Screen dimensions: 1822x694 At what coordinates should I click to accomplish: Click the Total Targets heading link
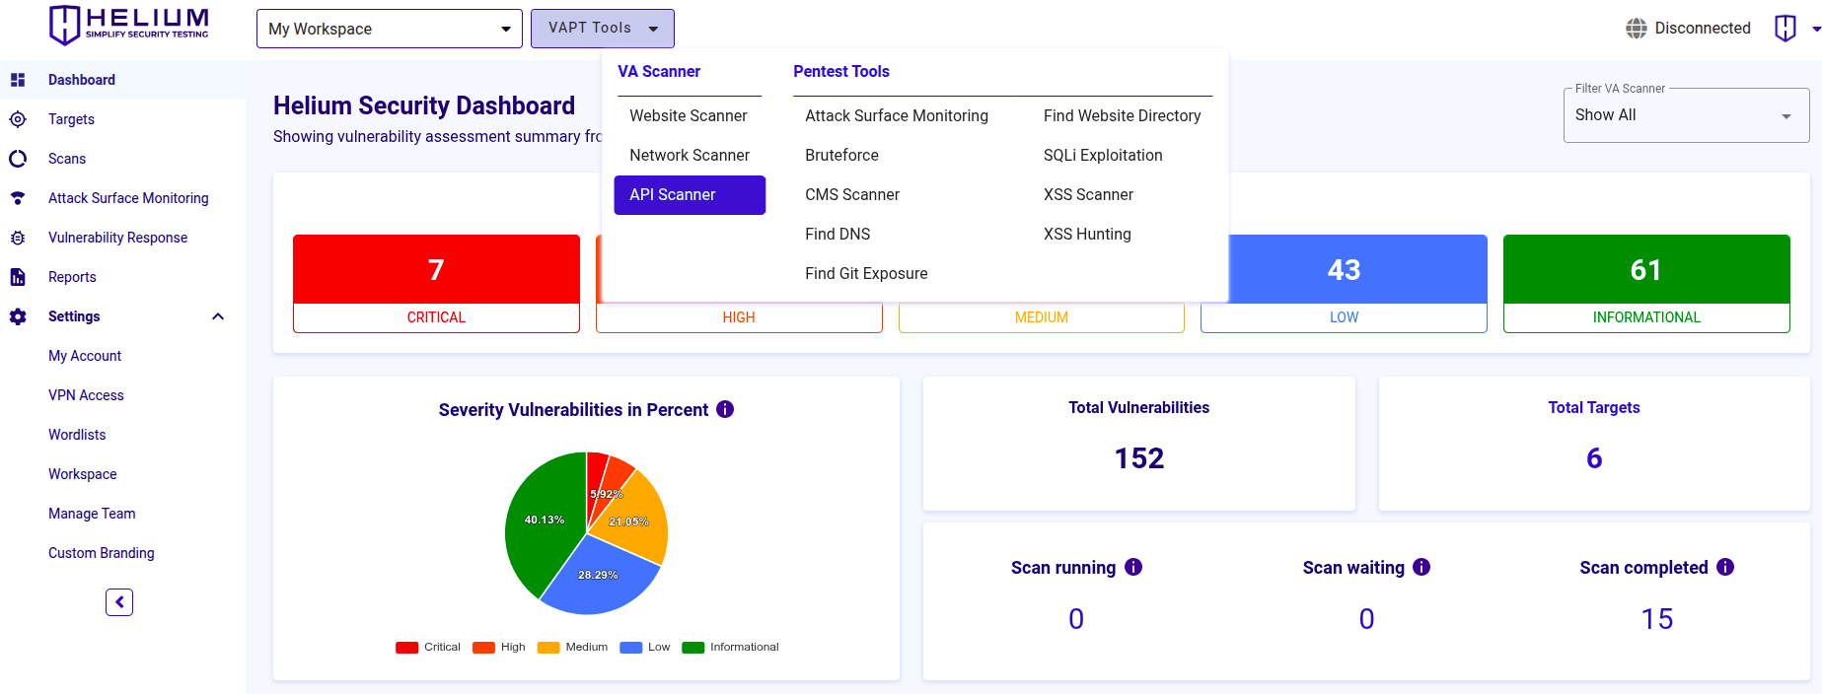pos(1594,407)
